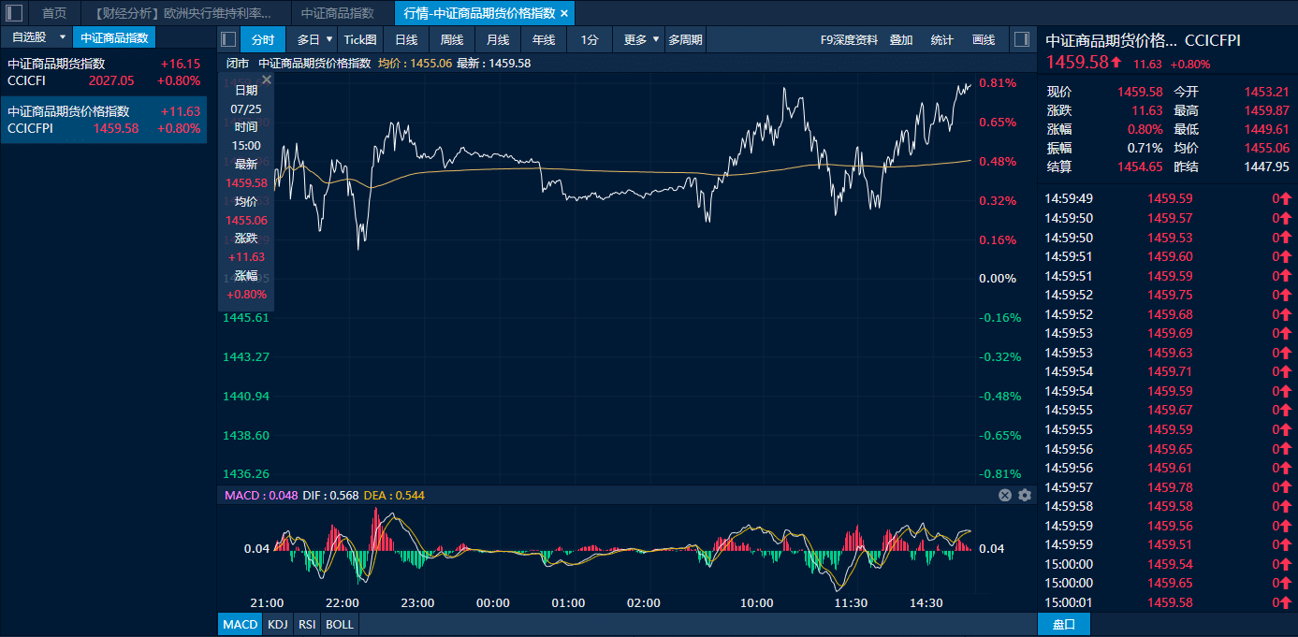The width and height of the screenshot is (1298, 637).
Task: Collapse the watchlist using the chart toolbar's left panel icon
Action: [x=228, y=39]
